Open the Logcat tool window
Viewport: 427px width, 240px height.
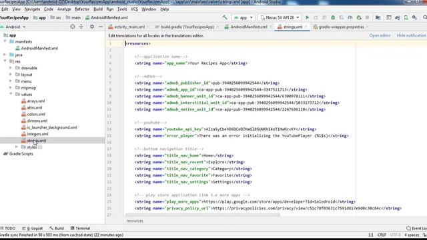pos(33,228)
